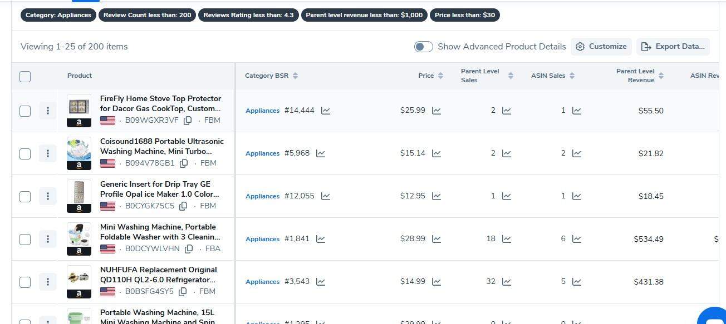The image size is (726, 324).
Task: Check the select-all checkbox in table header
Action: [x=25, y=77]
